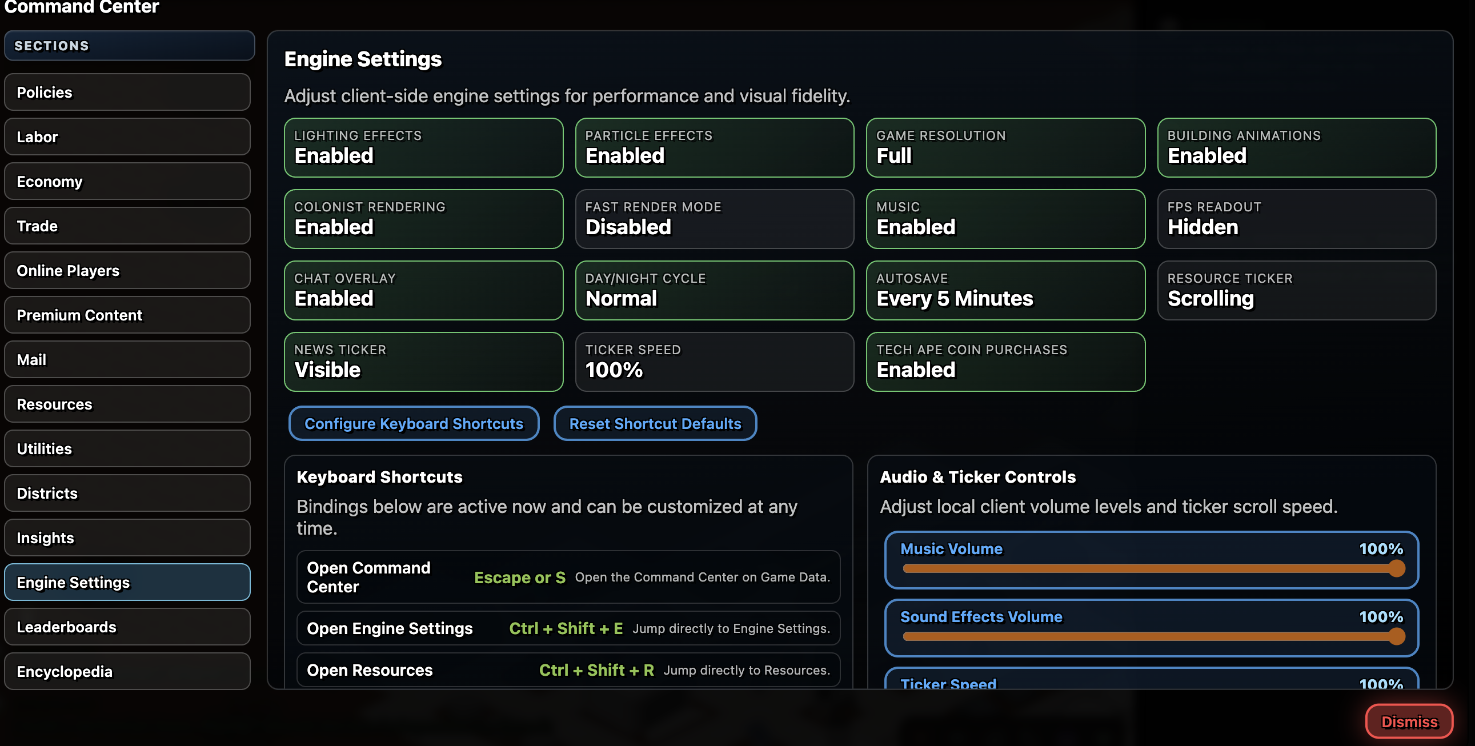Image resolution: width=1475 pixels, height=746 pixels.
Task: Click the Sound Effects Volume 100% value
Action: pyautogui.click(x=1381, y=616)
